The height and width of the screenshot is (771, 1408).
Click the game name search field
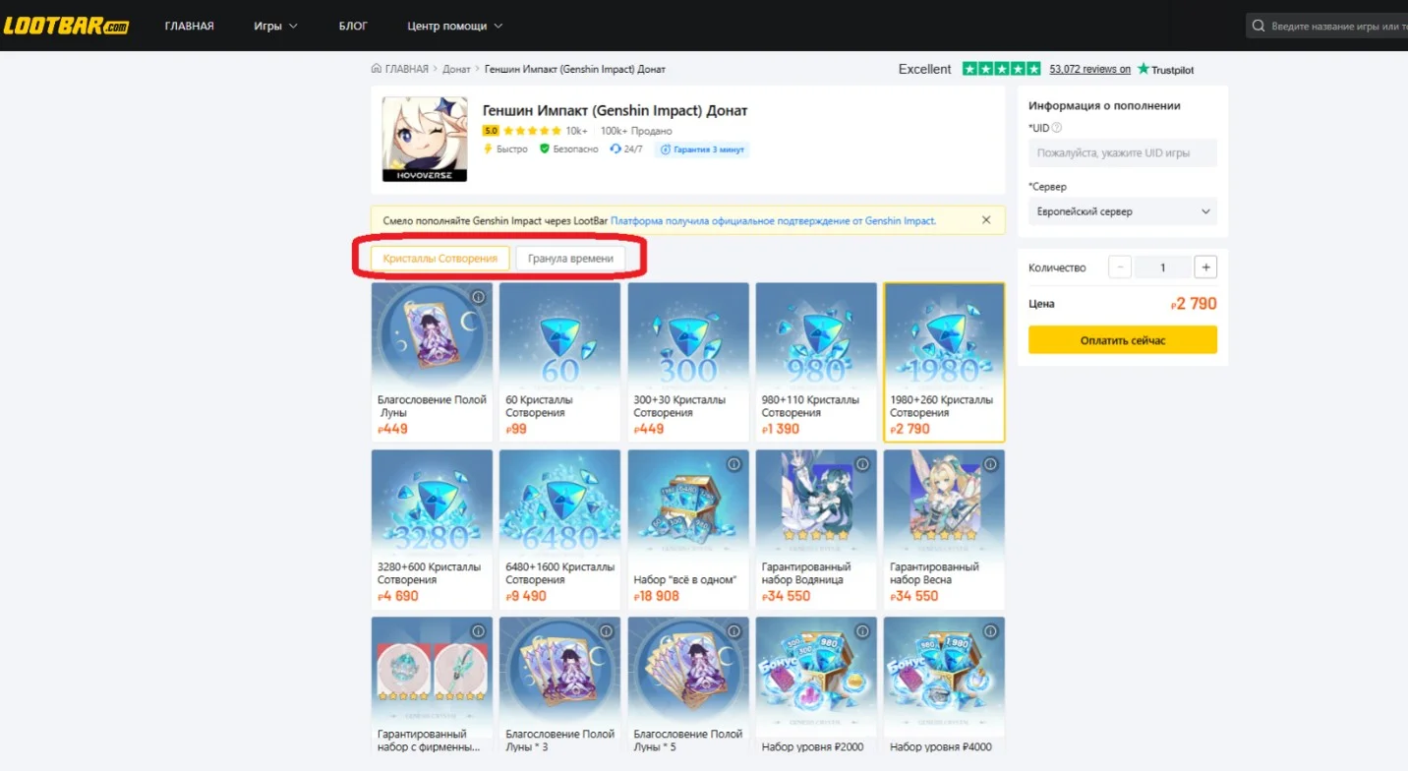coord(1327,26)
